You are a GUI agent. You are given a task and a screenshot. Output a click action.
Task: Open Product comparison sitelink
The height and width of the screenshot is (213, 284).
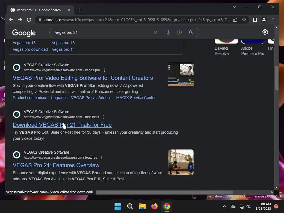click(30, 98)
